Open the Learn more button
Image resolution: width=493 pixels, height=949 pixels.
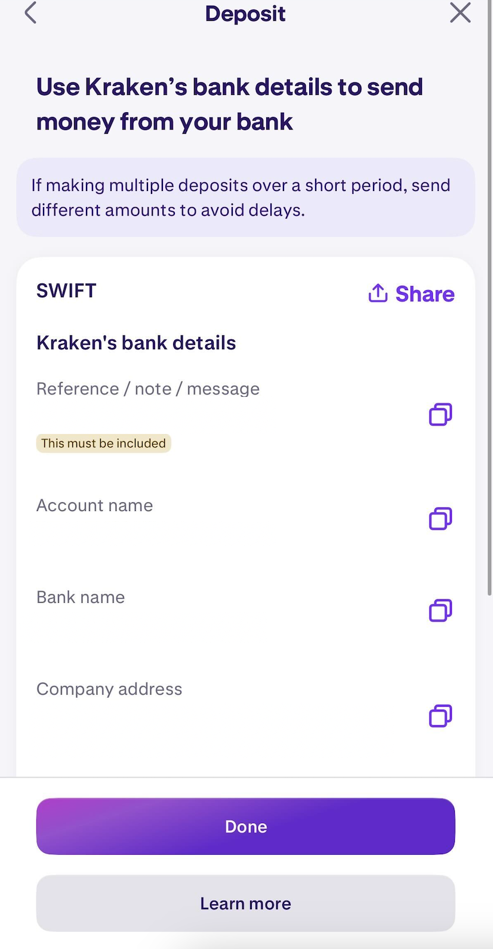point(246,903)
